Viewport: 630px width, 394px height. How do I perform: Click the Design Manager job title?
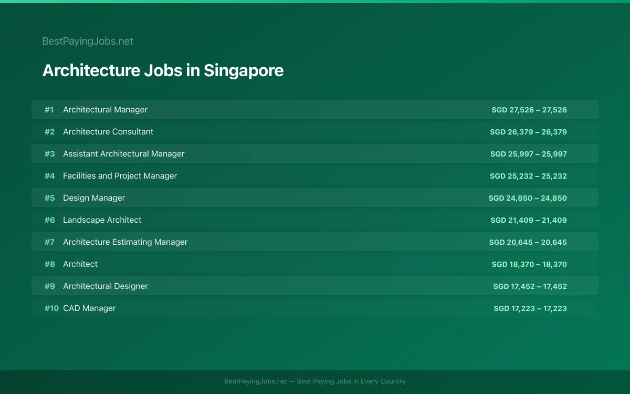coord(94,198)
